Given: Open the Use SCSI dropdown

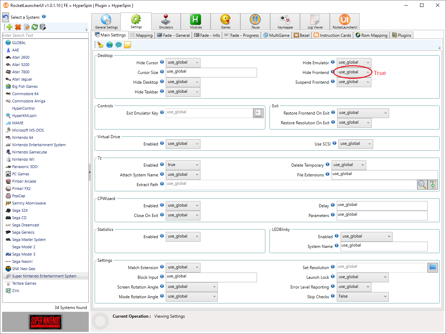Looking at the screenshot, I should (x=356, y=144).
